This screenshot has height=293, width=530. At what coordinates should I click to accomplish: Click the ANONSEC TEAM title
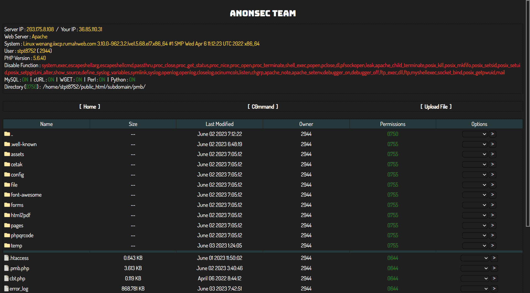point(263,13)
